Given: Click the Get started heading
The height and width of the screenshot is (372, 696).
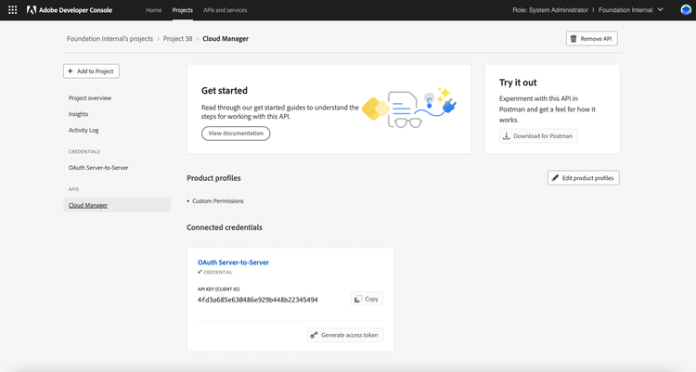Looking at the screenshot, I should (x=225, y=91).
